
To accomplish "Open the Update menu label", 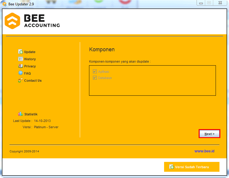I will click(x=30, y=52).
